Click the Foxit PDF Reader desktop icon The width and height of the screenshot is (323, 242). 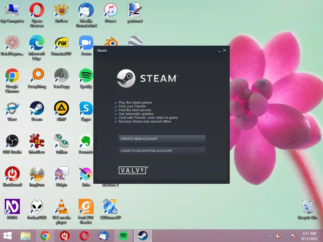click(x=86, y=211)
